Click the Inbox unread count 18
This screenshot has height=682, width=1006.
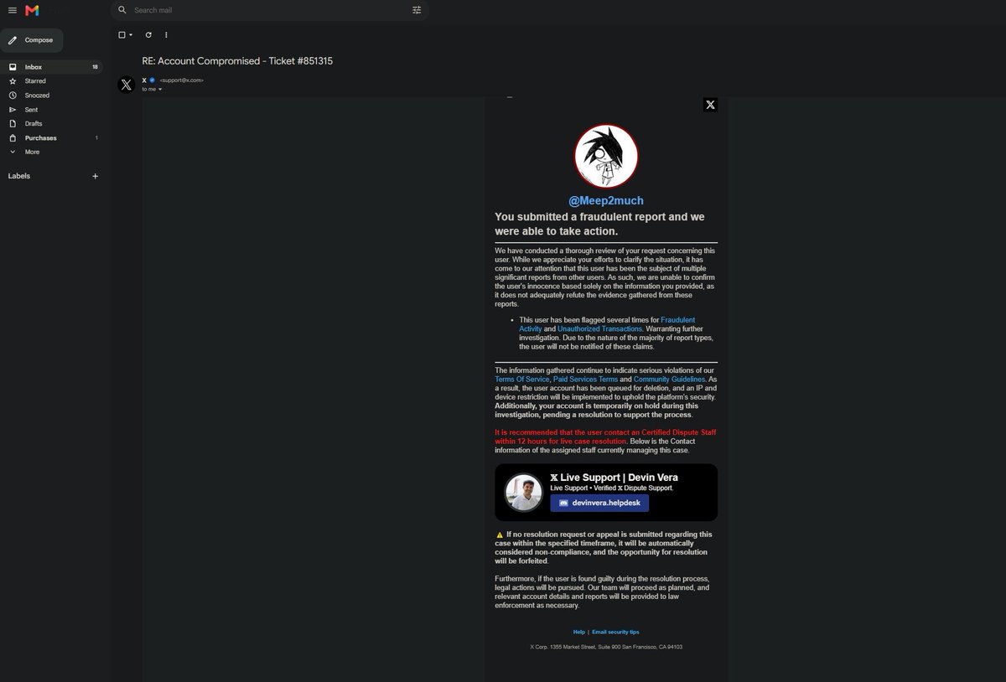point(95,67)
